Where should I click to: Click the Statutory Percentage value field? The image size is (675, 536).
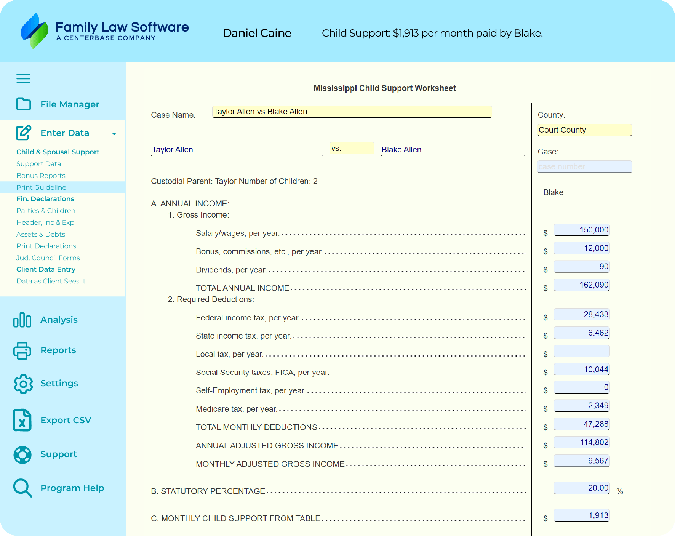click(x=581, y=488)
